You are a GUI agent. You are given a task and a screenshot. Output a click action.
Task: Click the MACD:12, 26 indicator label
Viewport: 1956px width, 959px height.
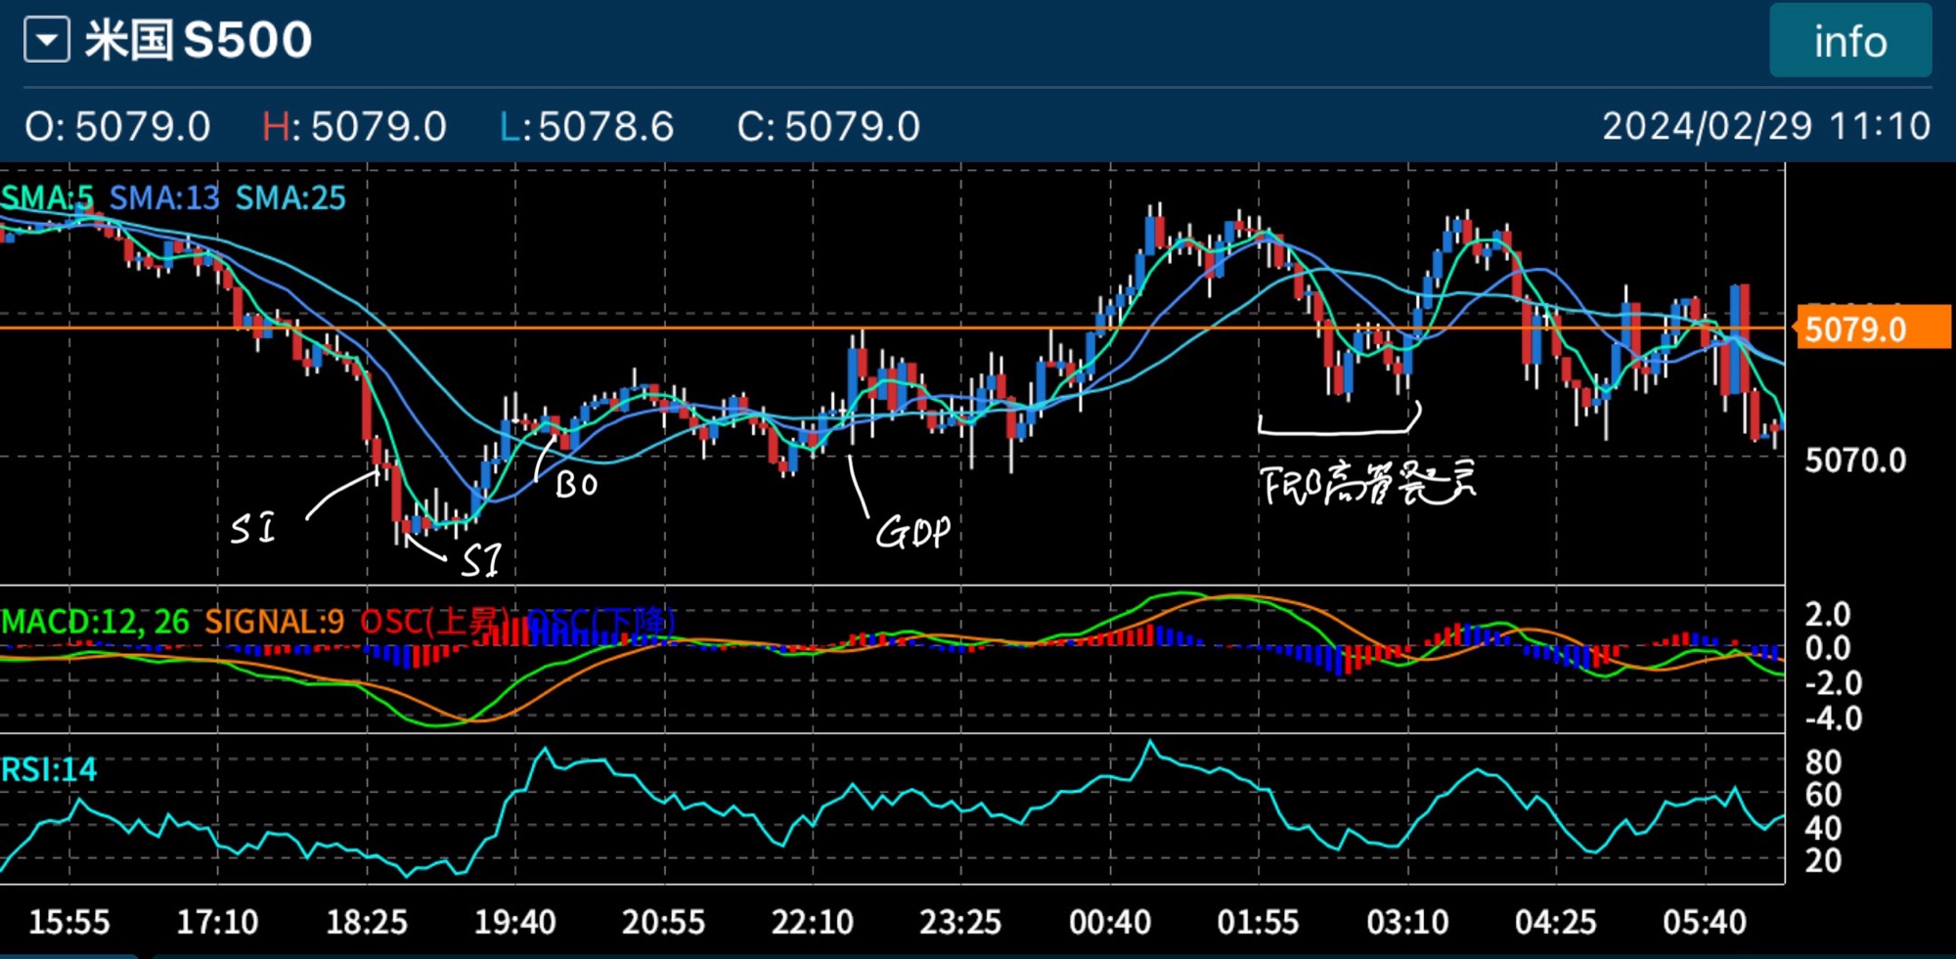(x=95, y=622)
